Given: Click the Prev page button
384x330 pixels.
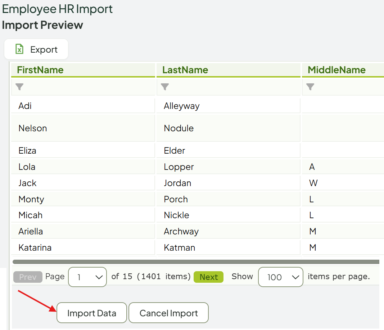Looking at the screenshot, I should click(28, 277).
